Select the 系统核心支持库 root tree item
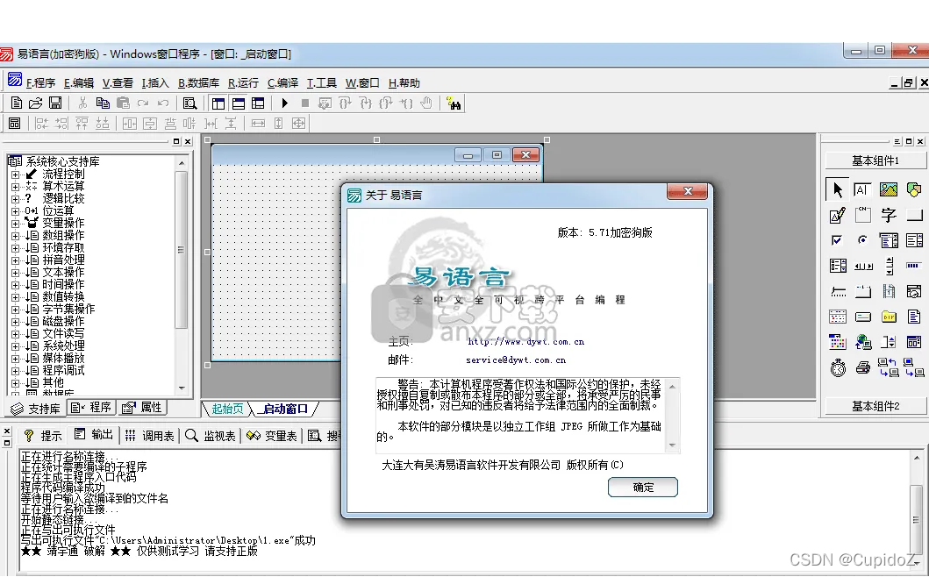The width and height of the screenshot is (929, 577). coord(62,161)
